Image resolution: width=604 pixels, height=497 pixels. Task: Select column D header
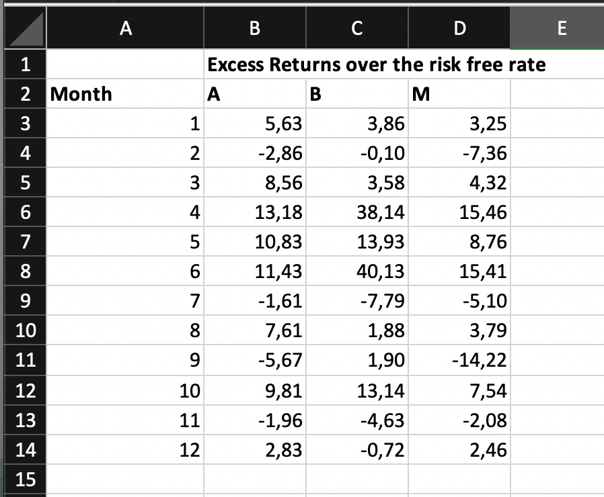(x=459, y=28)
